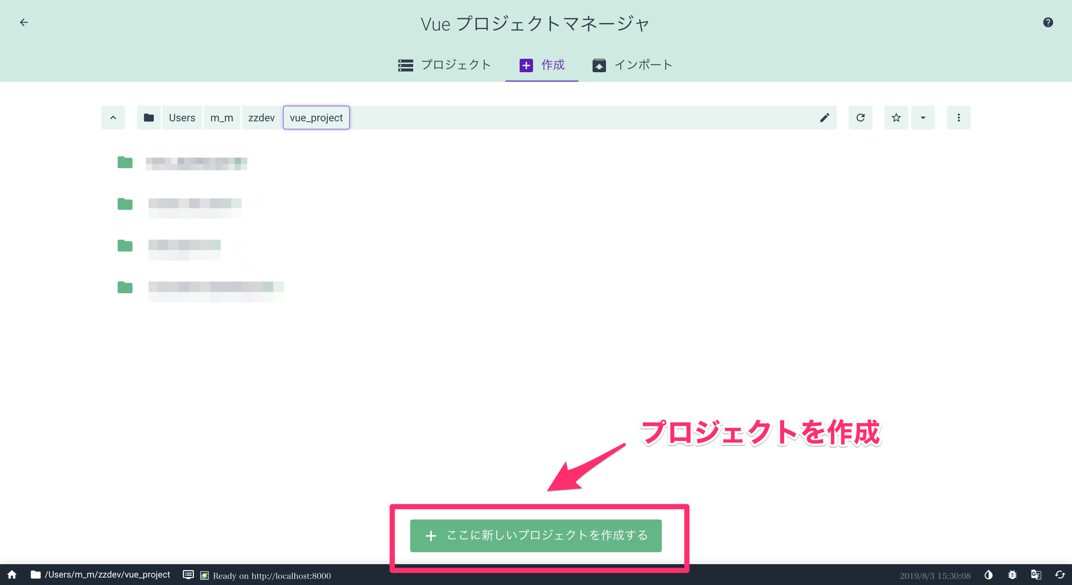Switch to the プロジェクト tab
The width and height of the screenshot is (1072, 585).
pyautogui.click(x=444, y=65)
